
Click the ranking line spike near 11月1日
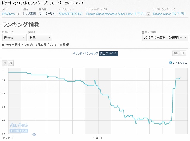click(x=95, y=80)
